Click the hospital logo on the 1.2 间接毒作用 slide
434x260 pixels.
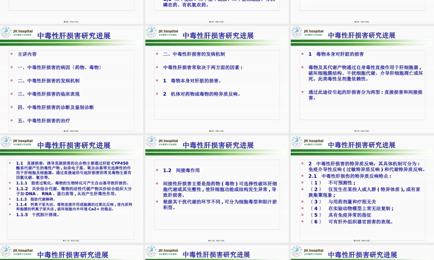[151, 143]
